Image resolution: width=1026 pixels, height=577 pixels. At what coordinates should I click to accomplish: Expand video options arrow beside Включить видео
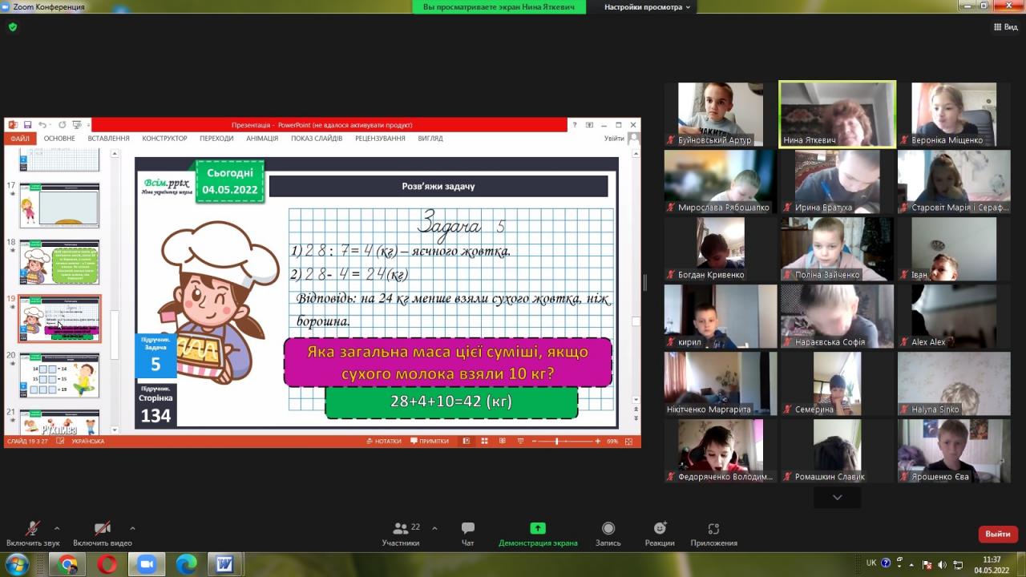[x=132, y=528]
